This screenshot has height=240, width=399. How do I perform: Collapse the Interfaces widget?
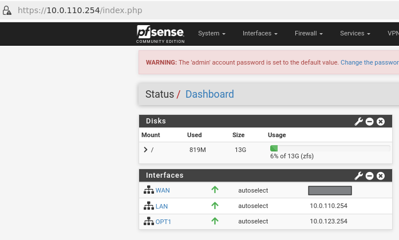pyautogui.click(x=370, y=175)
